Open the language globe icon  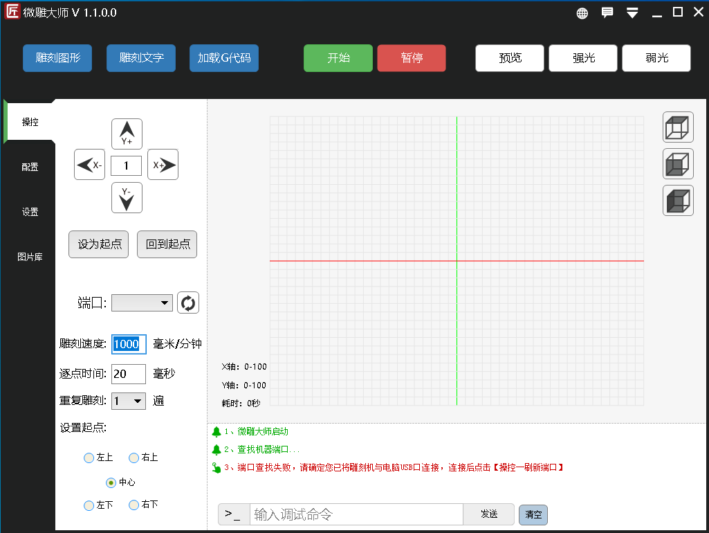coord(582,13)
